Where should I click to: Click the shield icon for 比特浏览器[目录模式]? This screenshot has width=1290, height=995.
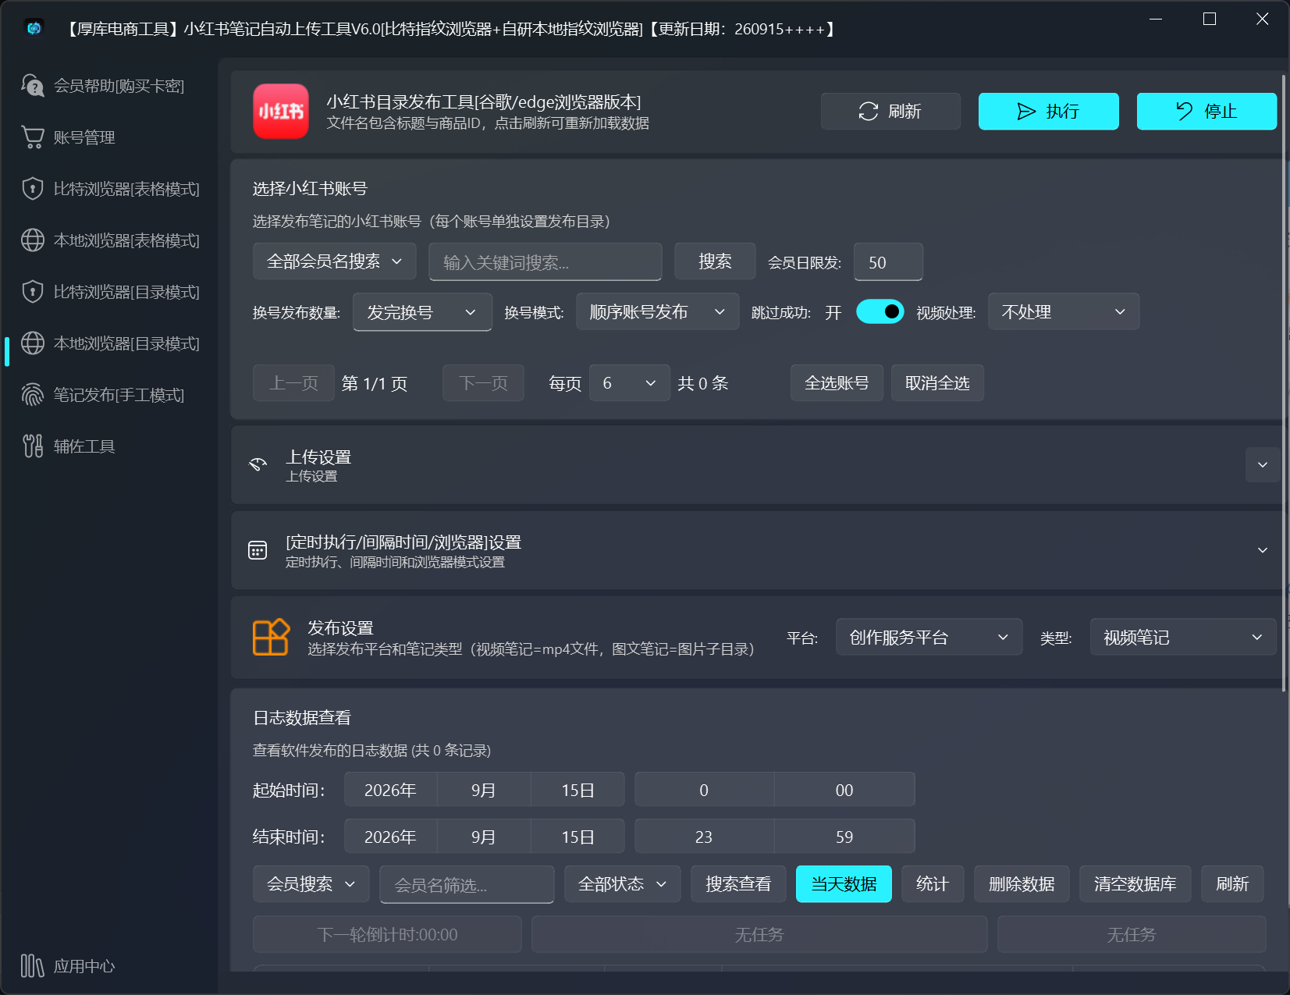coord(33,292)
